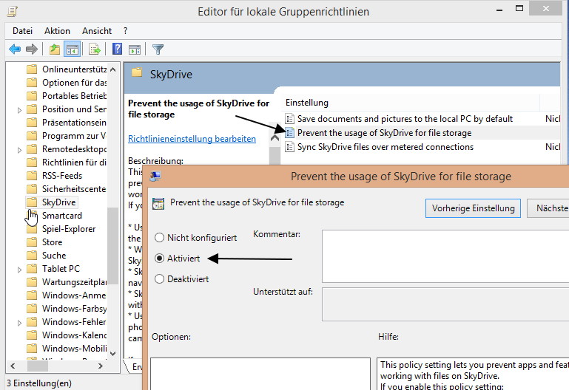The image size is (569, 390).
Task: Select the Präsentationseinstellungen tree item
Action: pos(74,123)
